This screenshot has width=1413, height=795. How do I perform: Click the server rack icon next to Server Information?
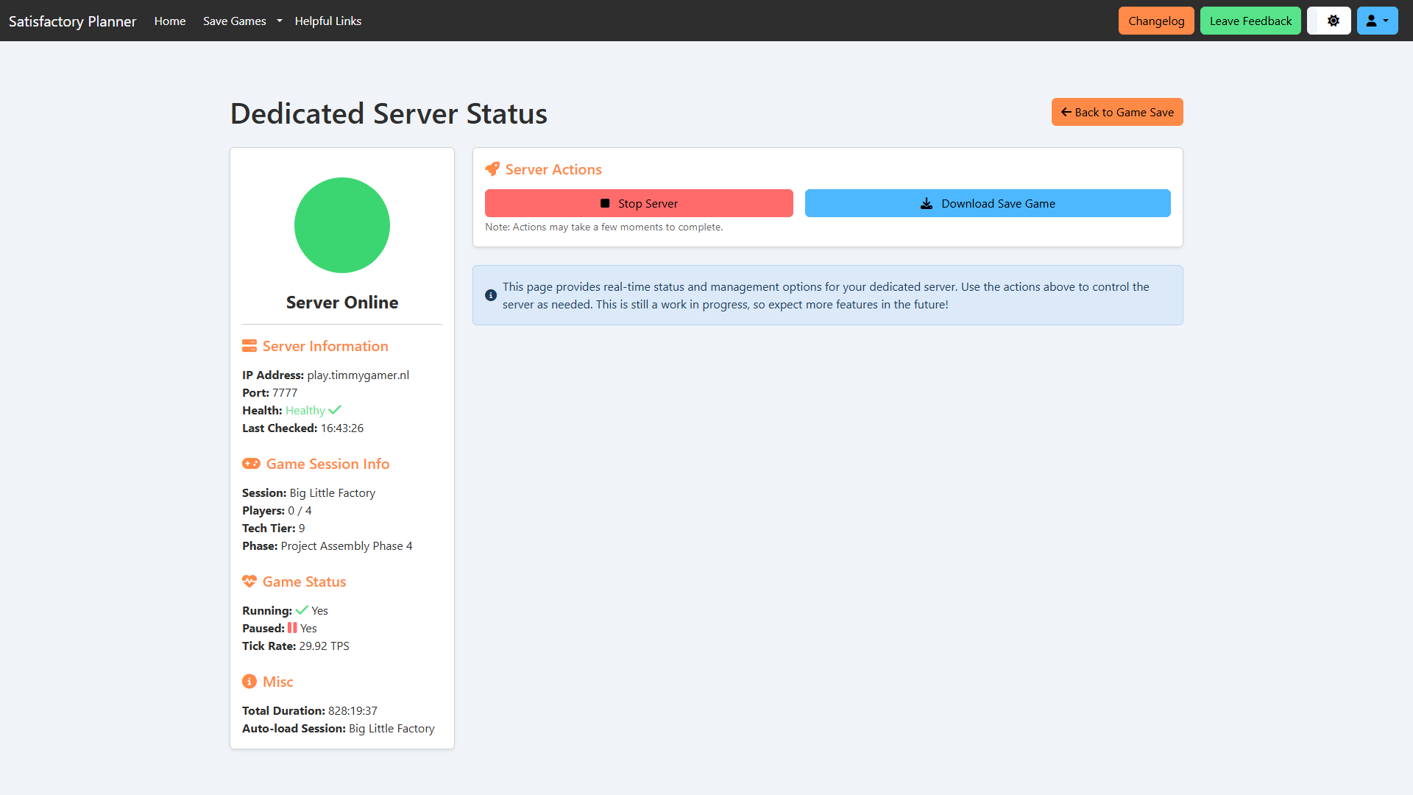pyautogui.click(x=249, y=345)
